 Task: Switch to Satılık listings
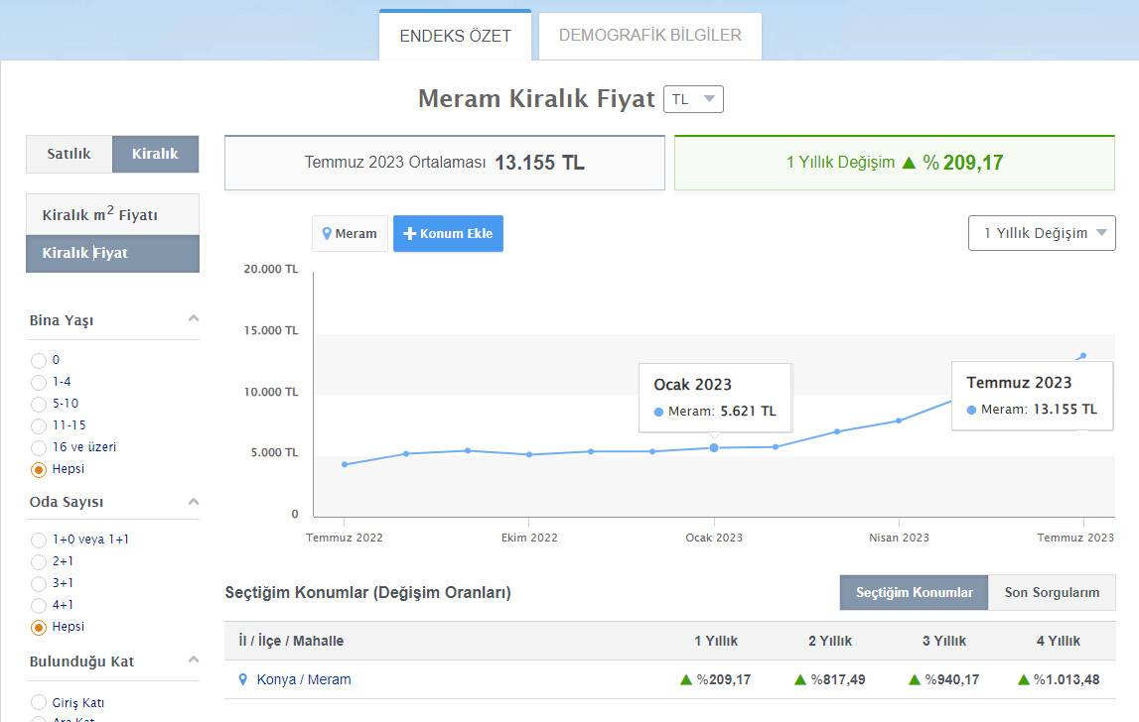(69, 154)
